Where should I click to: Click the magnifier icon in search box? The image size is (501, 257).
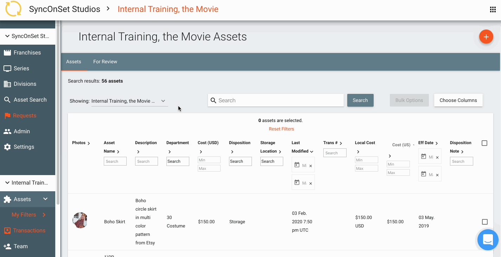pyautogui.click(x=213, y=101)
